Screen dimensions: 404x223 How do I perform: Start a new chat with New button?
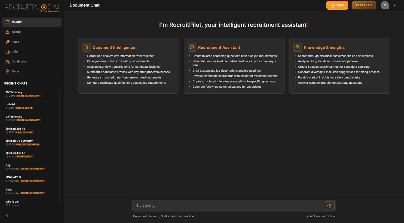click(x=337, y=5)
